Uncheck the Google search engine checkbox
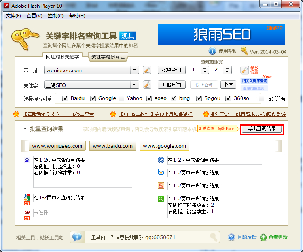The width and height of the screenshot is (303, 252). point(93,98)
